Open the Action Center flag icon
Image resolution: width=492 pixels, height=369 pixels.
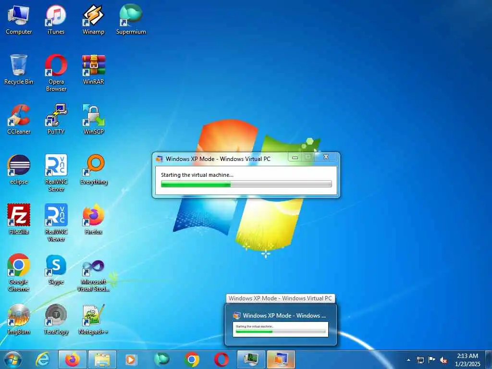432,359
